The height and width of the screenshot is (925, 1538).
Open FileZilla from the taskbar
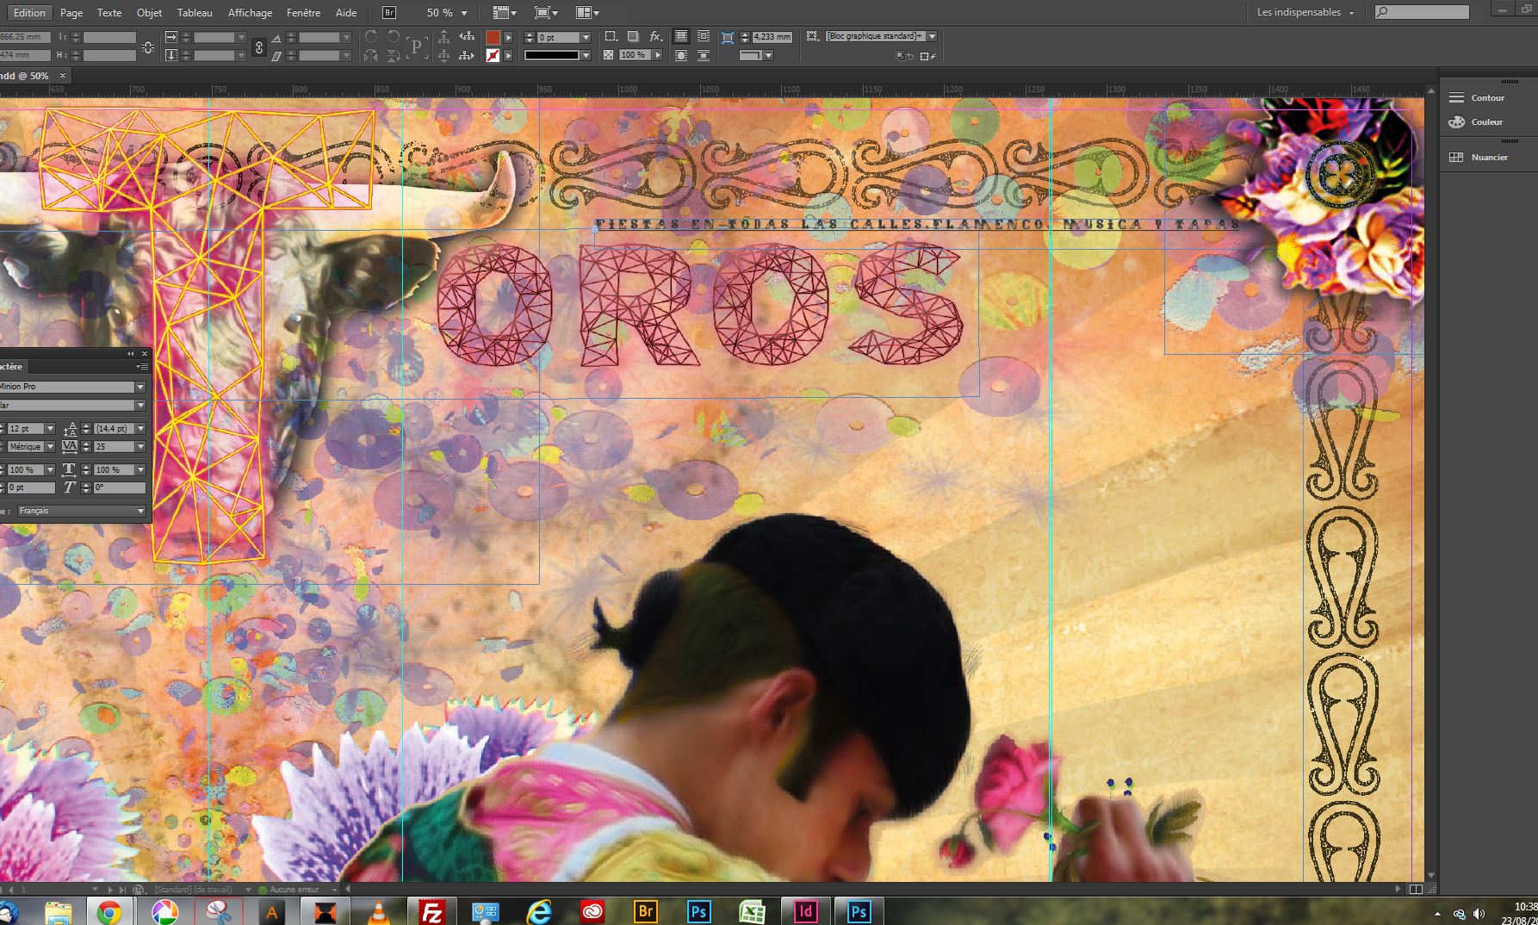tap(431, 912)
